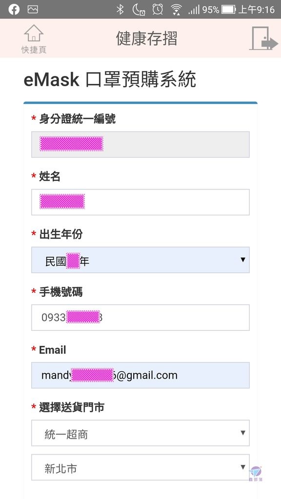Tap the watermark logo near bottom right
Screen dimensions: 281x499
coord(256,474)
